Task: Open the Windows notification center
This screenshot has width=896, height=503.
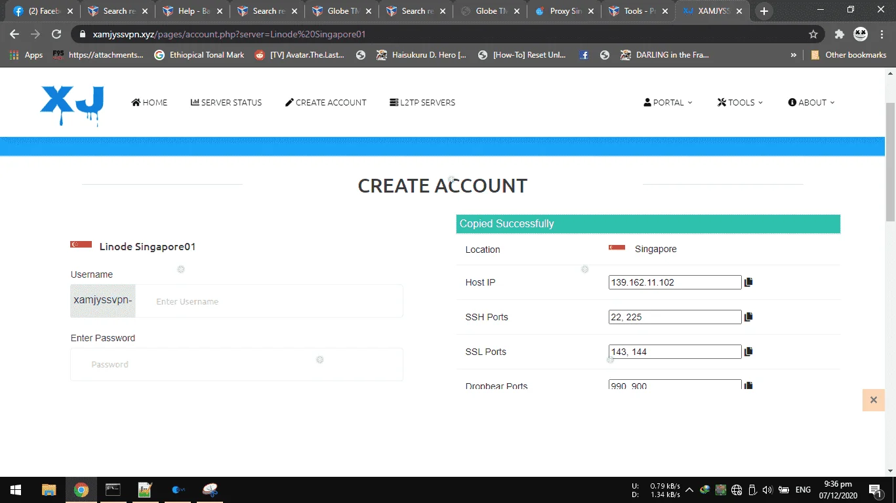Action: (x=874, y=490)
